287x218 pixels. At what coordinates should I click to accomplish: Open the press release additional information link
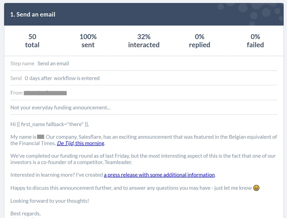point(159,175)
